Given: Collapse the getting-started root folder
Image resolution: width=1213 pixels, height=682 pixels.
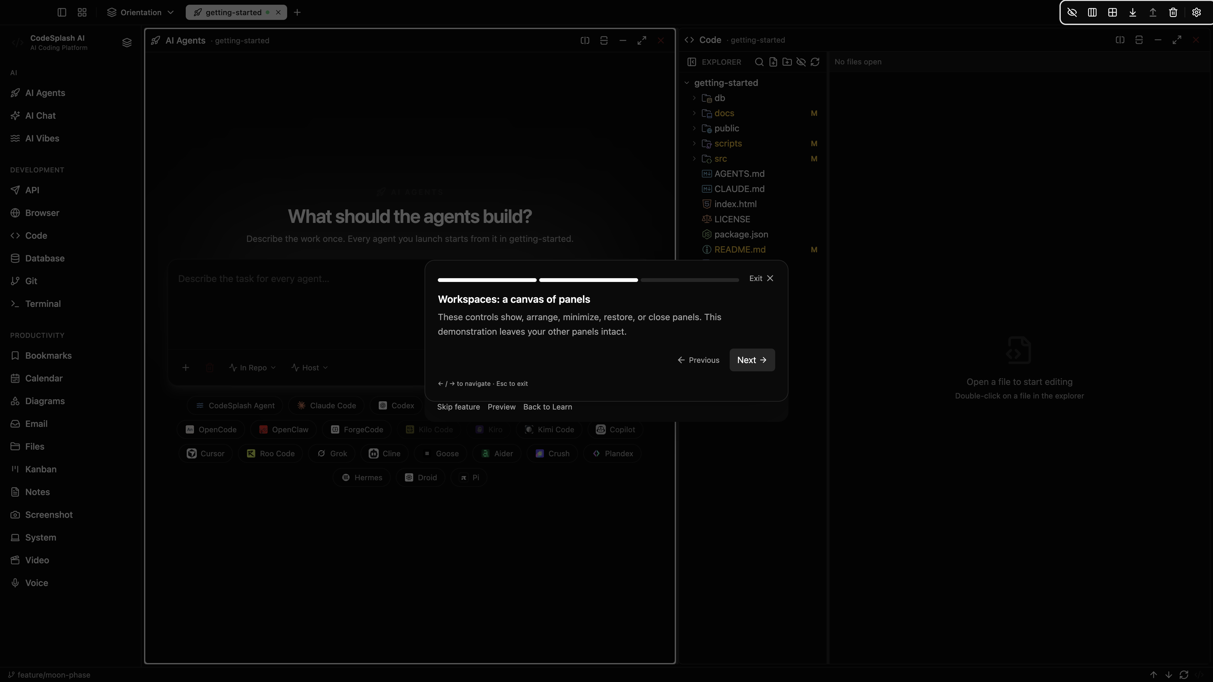Looking at the screenshot, I should [686, 83].
